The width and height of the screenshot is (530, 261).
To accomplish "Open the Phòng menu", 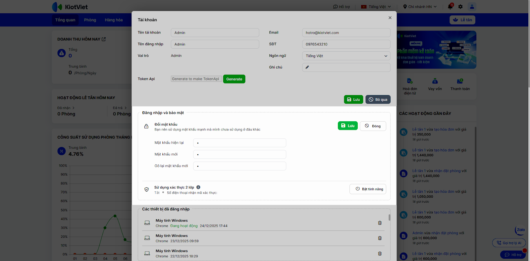I will click(x=90, y=20).
